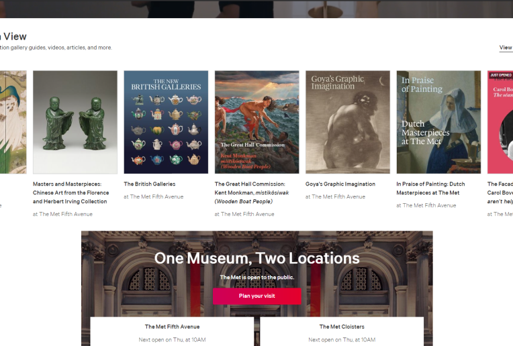Click the New British Galleries teapot poster
This screenshot has width=513, height=346.
pyautogui.click(x=166, y=122)
